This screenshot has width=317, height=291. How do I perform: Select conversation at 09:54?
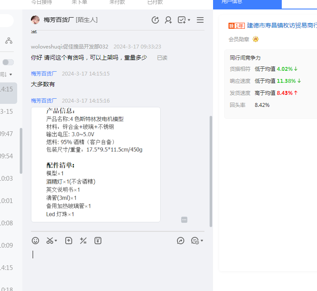(9, 156)
